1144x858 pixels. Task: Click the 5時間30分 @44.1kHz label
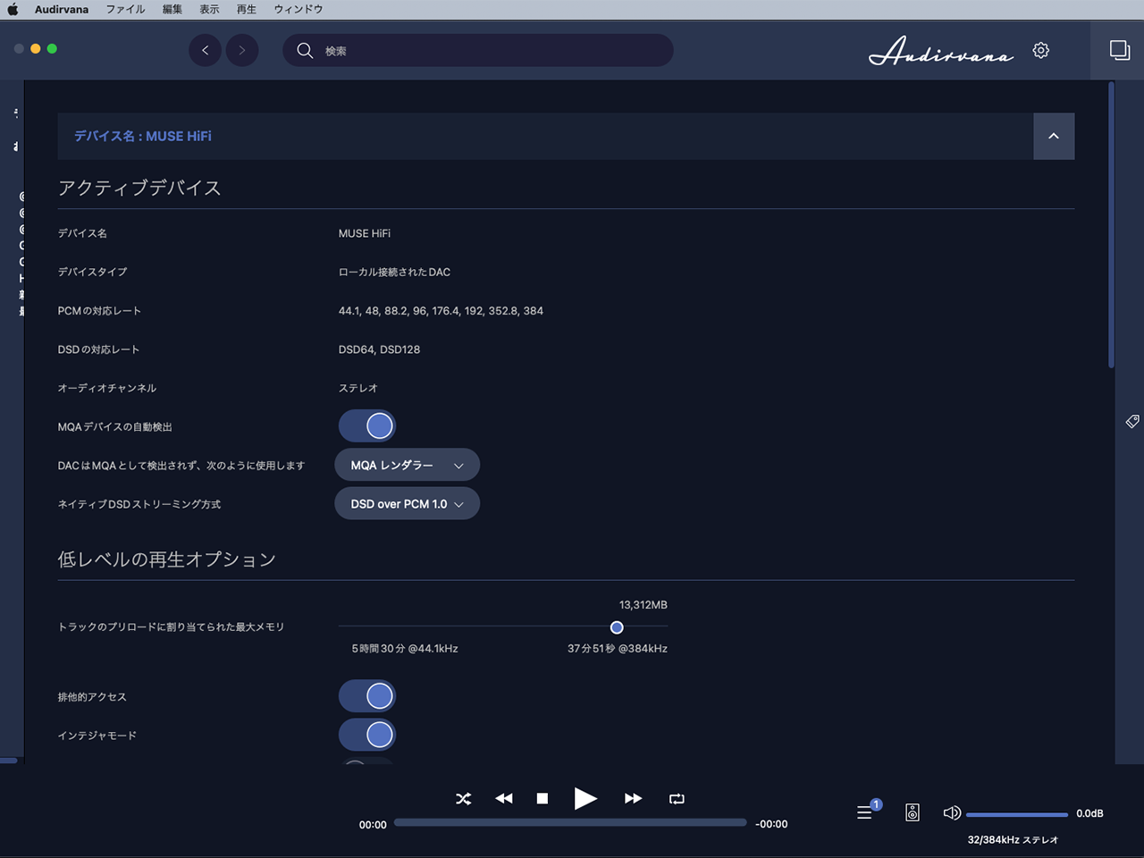[405, 649]
